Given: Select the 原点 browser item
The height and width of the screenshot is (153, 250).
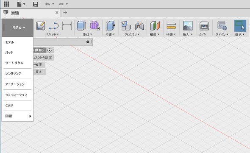Looking at the screenshot, I should click(x=39, y=72).
